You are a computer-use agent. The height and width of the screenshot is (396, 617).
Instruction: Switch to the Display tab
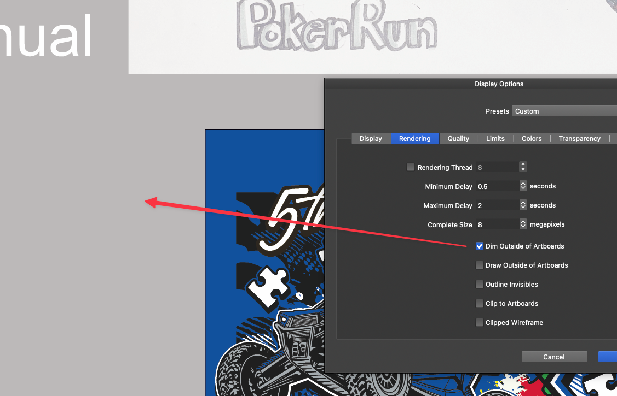(371, 139)
